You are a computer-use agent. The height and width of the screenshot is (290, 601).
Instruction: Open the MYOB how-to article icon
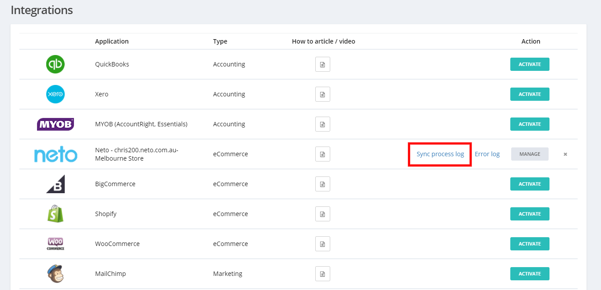pyautogui.click(x=322, y=124)
